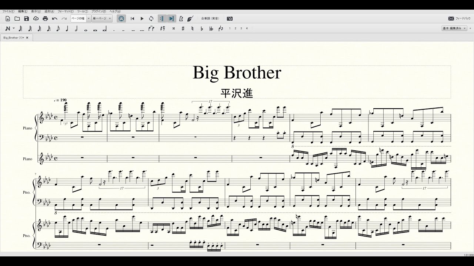Open the 編集 menu
Viewport: 474px width, 266px height.
click(23, 11)
